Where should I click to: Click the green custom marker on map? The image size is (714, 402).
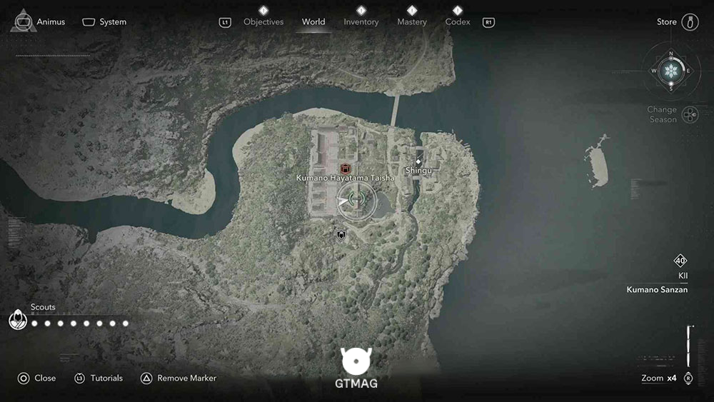pyautogui.click(x=356, y=199)
